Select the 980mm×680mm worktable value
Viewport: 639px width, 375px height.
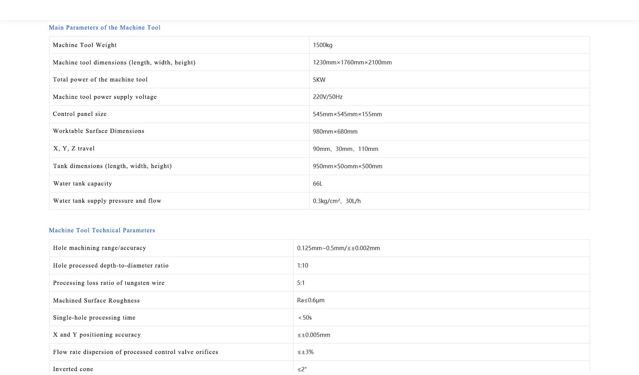pos(335,131)
